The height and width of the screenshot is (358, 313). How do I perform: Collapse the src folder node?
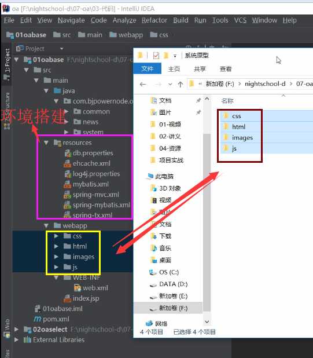pos(27,70)
